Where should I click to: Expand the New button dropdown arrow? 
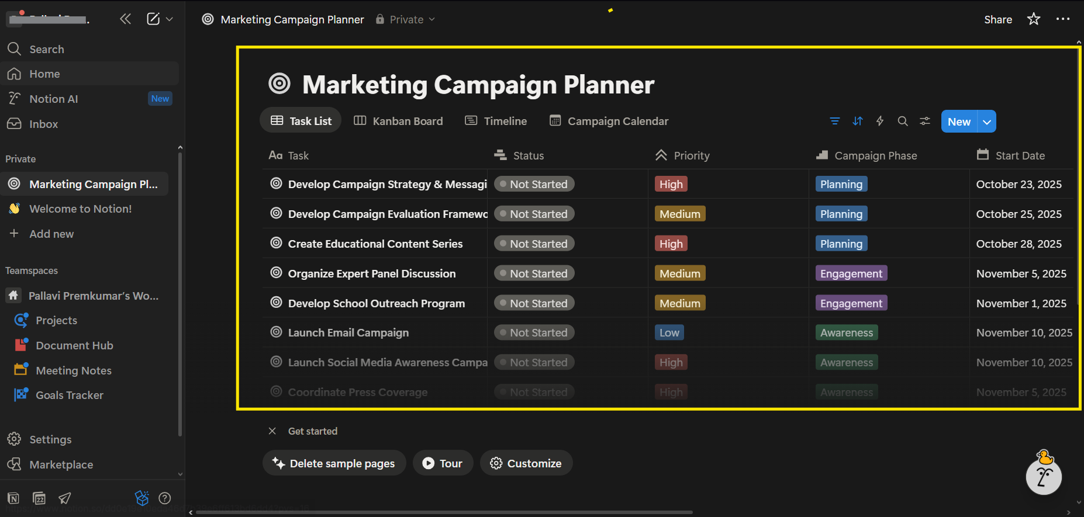point(987,122)
